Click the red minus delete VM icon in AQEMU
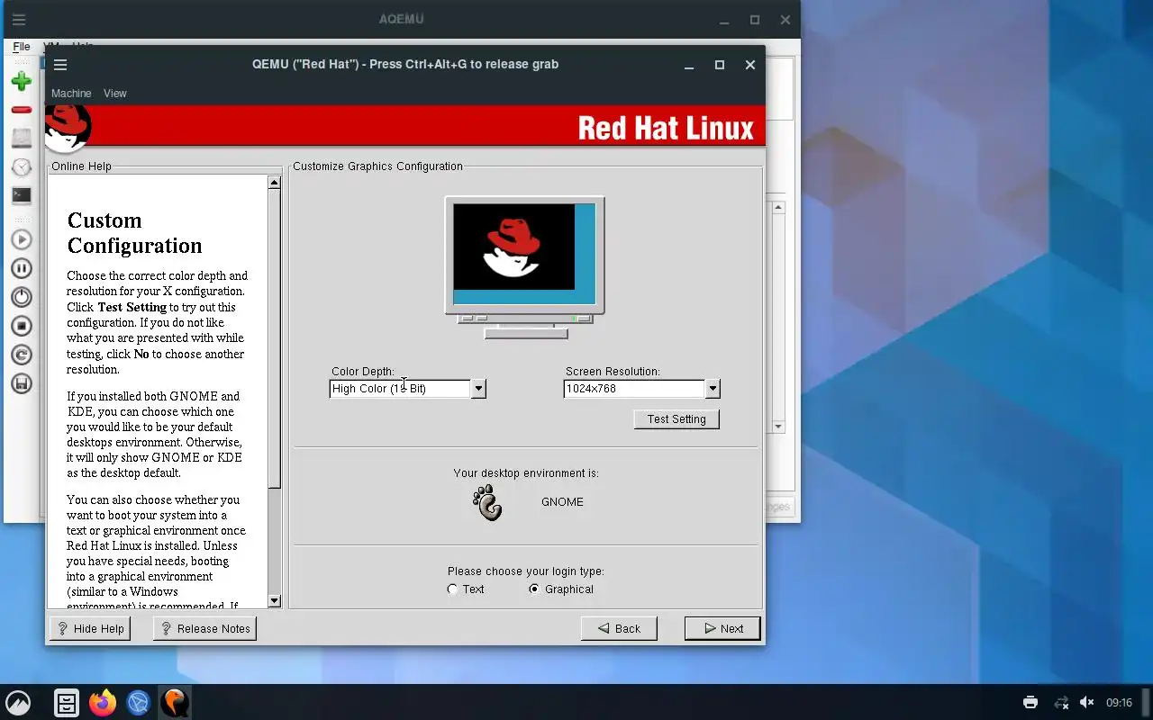1153x720 pixels. [22, 110]
